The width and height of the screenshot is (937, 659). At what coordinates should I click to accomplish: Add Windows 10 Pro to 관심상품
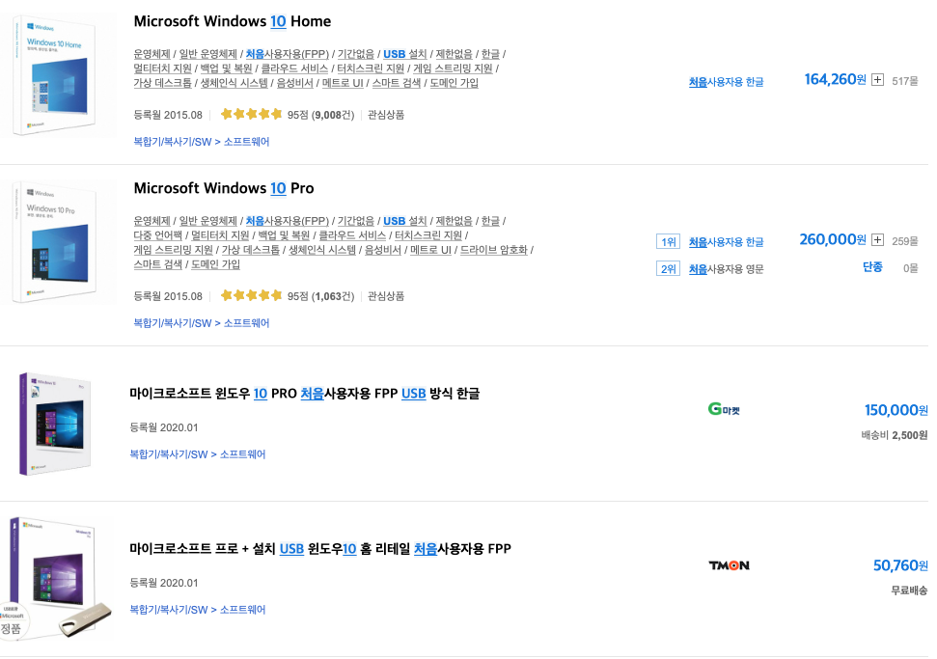[386, 296]
